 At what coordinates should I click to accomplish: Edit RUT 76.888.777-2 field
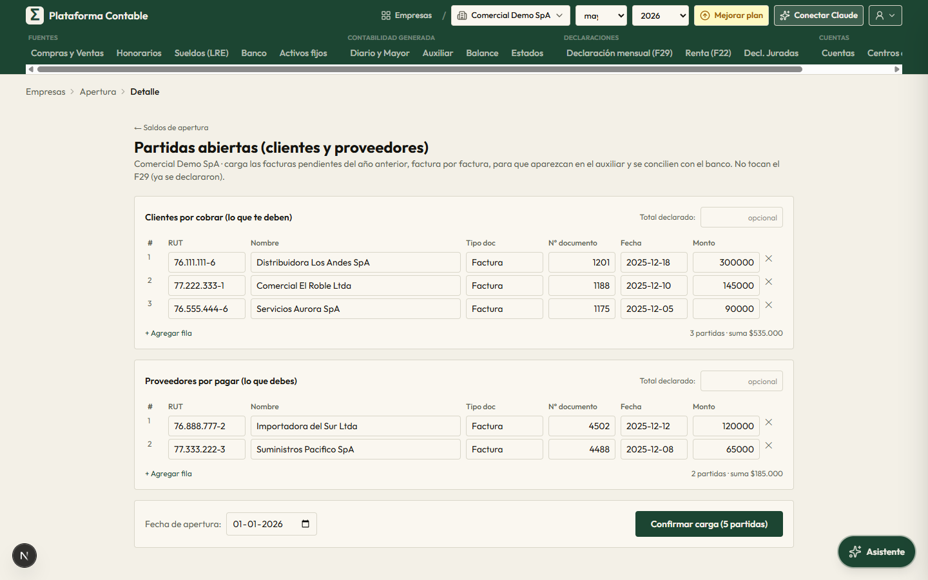tap(207, 426)
